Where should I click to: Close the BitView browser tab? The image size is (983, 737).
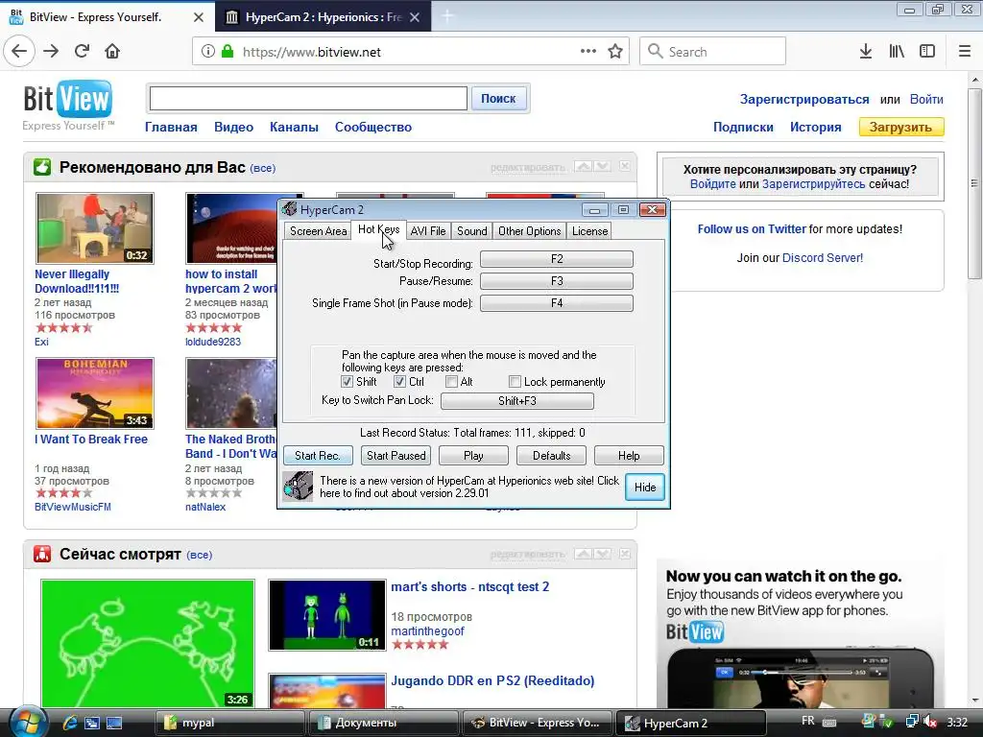[198, 17]
